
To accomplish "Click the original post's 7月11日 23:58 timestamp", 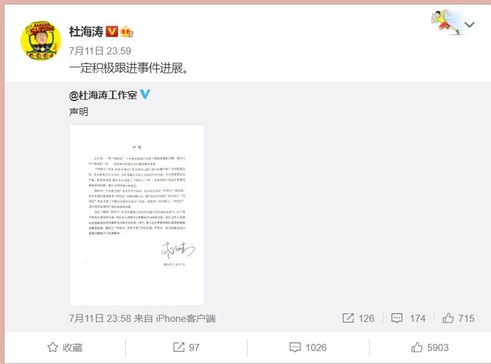I will pyautogui.click(x=100, y=319).
